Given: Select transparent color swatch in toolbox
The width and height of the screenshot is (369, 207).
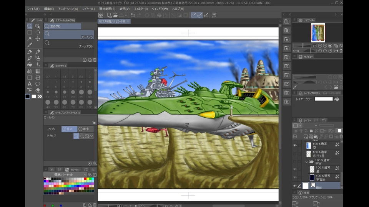Looking at the screenshot, I should (40, 96).
